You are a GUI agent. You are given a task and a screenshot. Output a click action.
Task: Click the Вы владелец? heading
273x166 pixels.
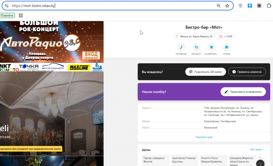(x=152, y=72)
